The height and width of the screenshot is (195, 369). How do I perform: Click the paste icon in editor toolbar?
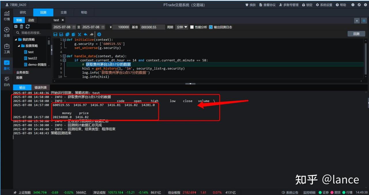point(73,34)
